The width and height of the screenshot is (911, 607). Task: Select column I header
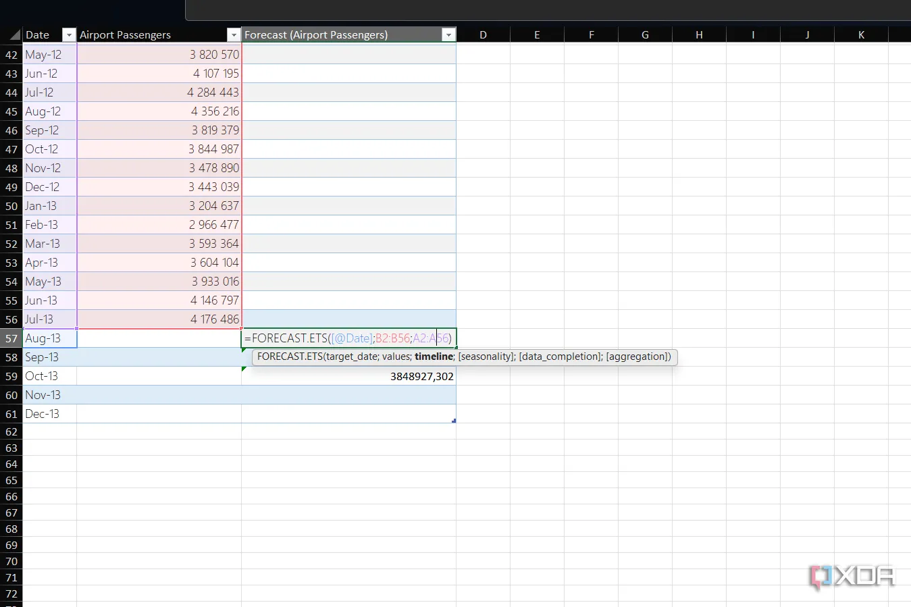click(x=753, y=35)
